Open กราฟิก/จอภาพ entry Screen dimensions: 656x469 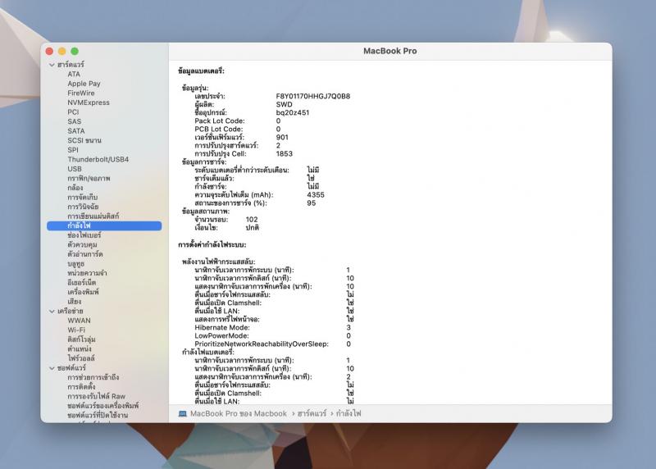tap(89, 178)
